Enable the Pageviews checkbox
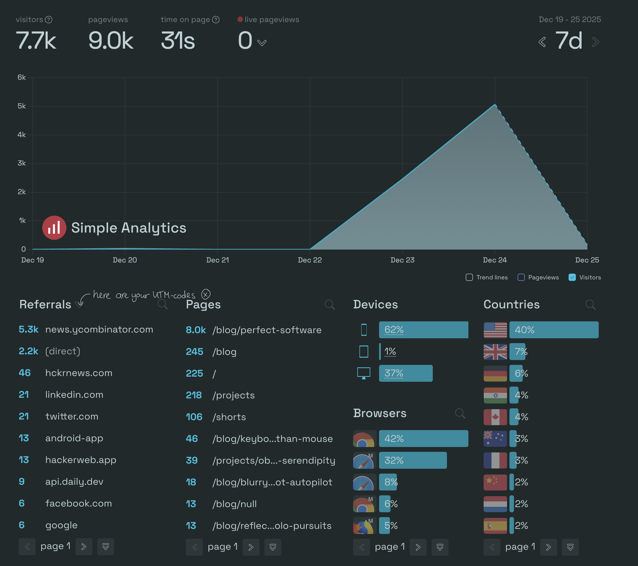Image resolution: width=638 pixels, height=566 pixels. pyautogui.click(x=521, y=277)
